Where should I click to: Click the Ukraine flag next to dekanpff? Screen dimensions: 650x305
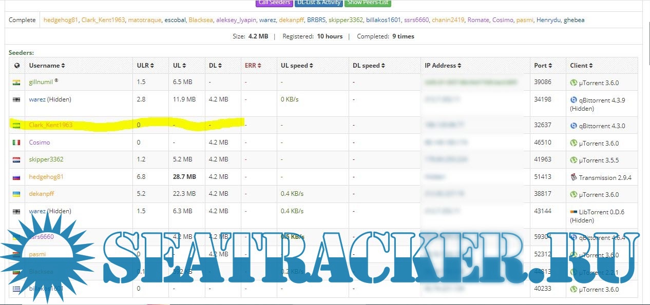[16, 194]
